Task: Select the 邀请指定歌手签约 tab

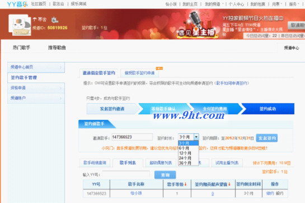Action: [x=99, y=73]
